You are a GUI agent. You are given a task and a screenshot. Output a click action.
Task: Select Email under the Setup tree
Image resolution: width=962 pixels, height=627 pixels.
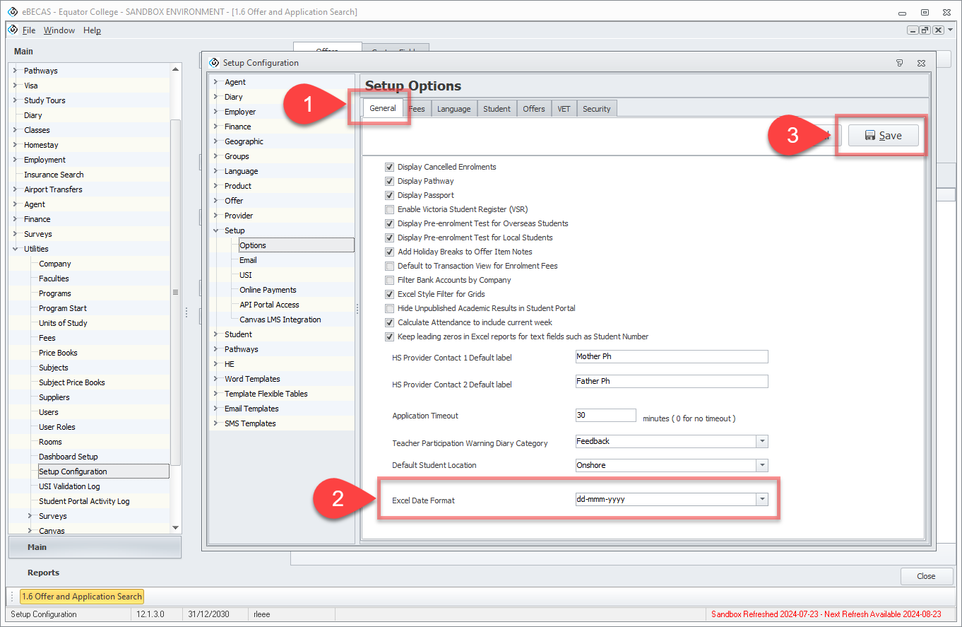pyautogui.click(x=248, y=260)
